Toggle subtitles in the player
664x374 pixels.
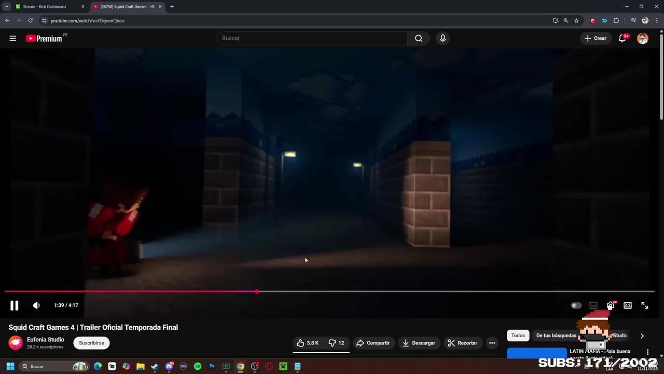(593, 305)
